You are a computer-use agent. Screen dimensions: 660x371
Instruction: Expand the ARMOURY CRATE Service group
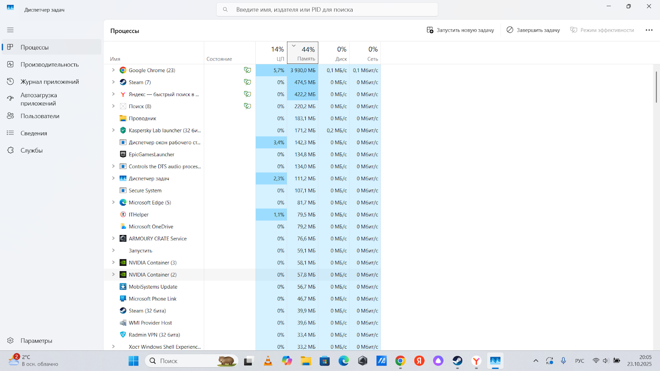[113, 238]
